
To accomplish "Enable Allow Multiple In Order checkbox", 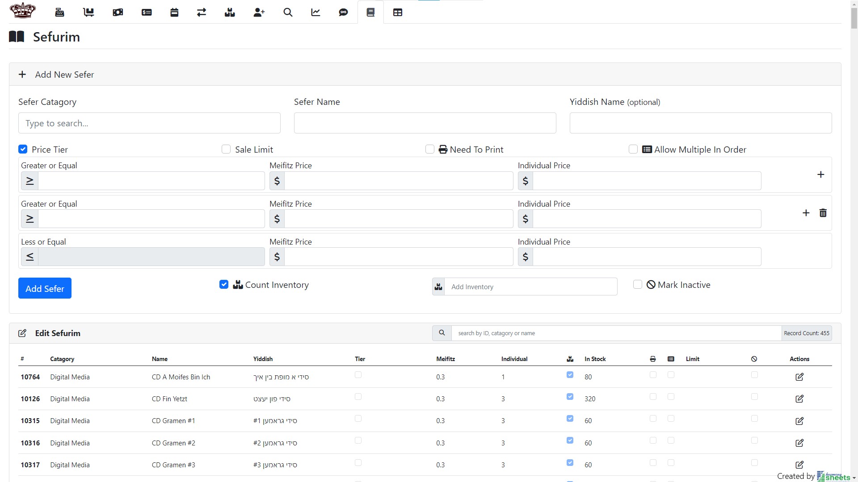I will pos(633,149).
